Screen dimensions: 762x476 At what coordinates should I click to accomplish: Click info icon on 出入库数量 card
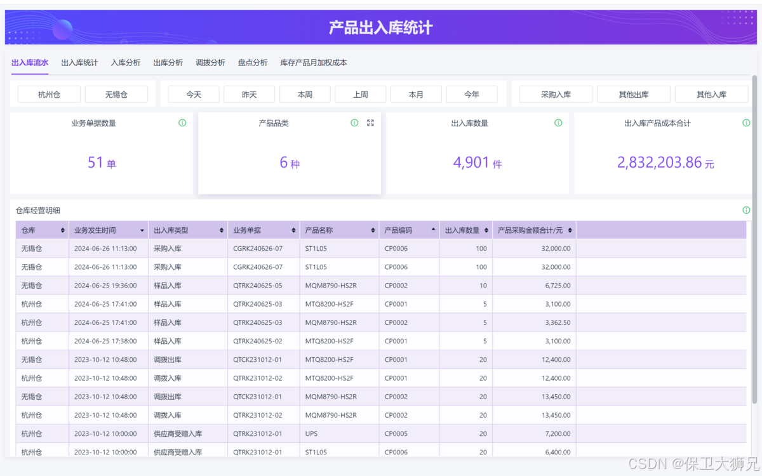click(558, 123)
